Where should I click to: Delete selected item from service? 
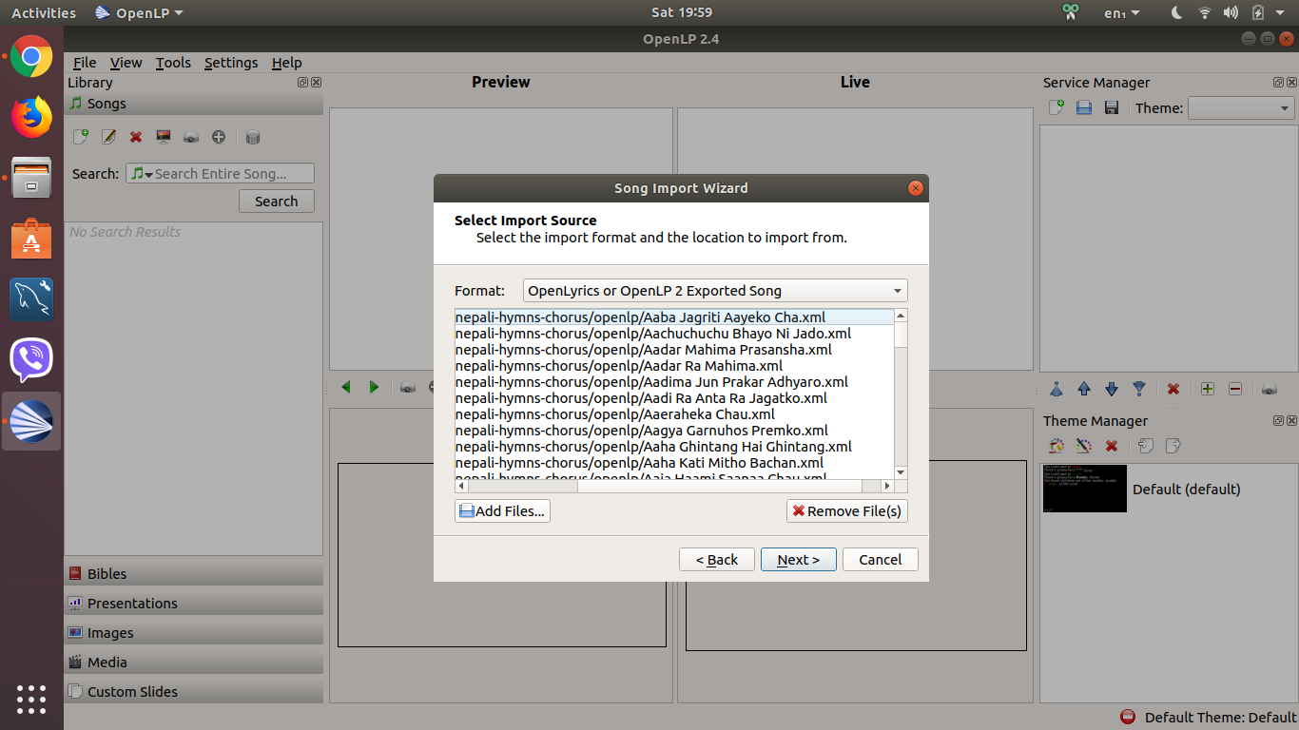point(1173,389)
